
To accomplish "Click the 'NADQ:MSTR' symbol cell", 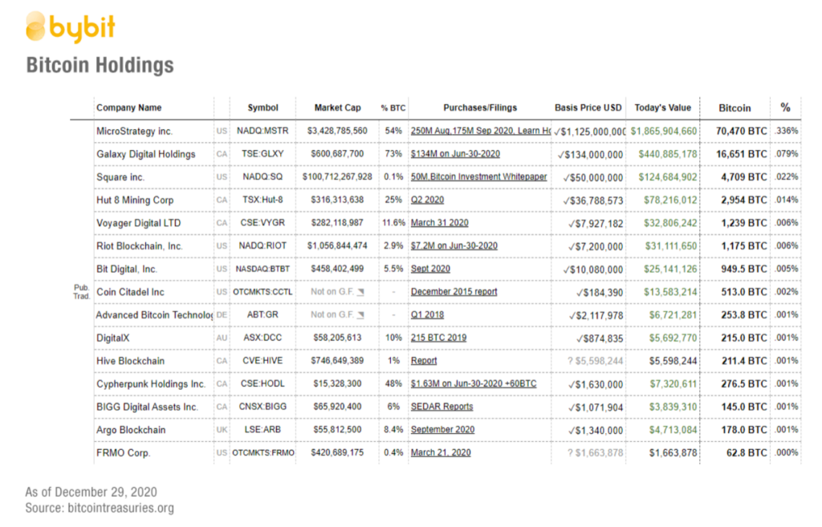I will pos(262,131).
